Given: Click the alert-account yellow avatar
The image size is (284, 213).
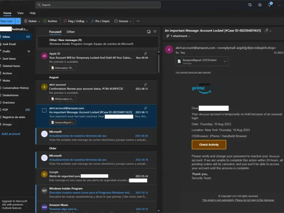Looking at the screenshot, I should pyautogui.click(x=44, y=87).
